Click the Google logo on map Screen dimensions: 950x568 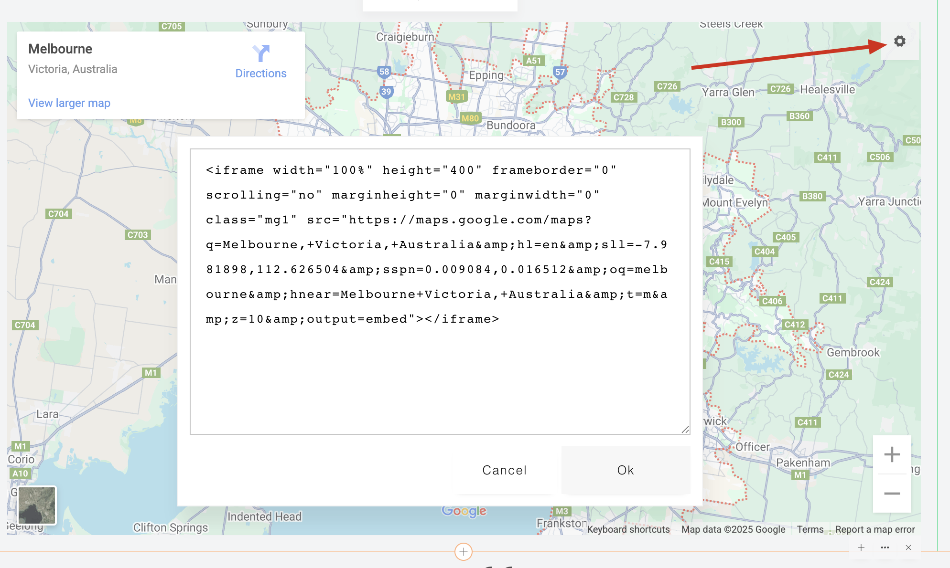click(x=464, y=511)
